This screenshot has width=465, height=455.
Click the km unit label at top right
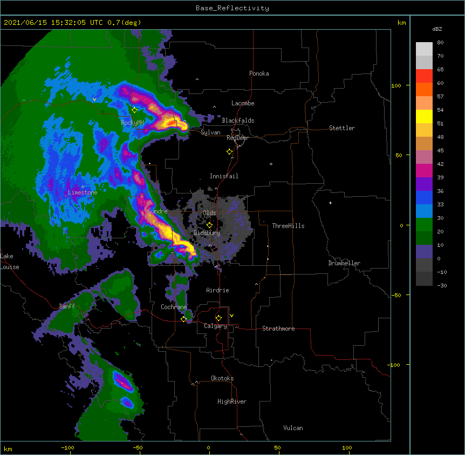tap(401, 23)
